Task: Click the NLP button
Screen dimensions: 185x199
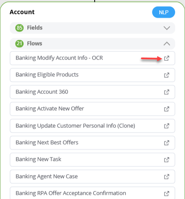Action: [x=164, y=12]
